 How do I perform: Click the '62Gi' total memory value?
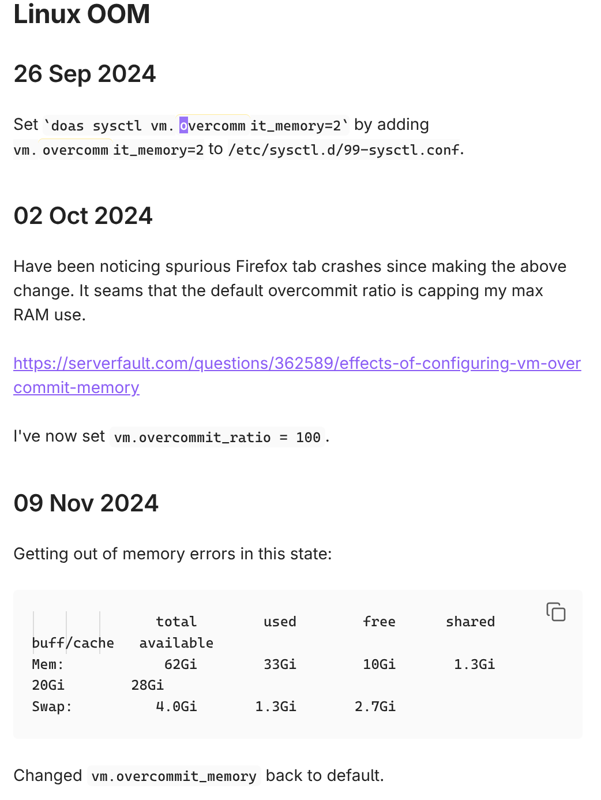tap(181, 664)
